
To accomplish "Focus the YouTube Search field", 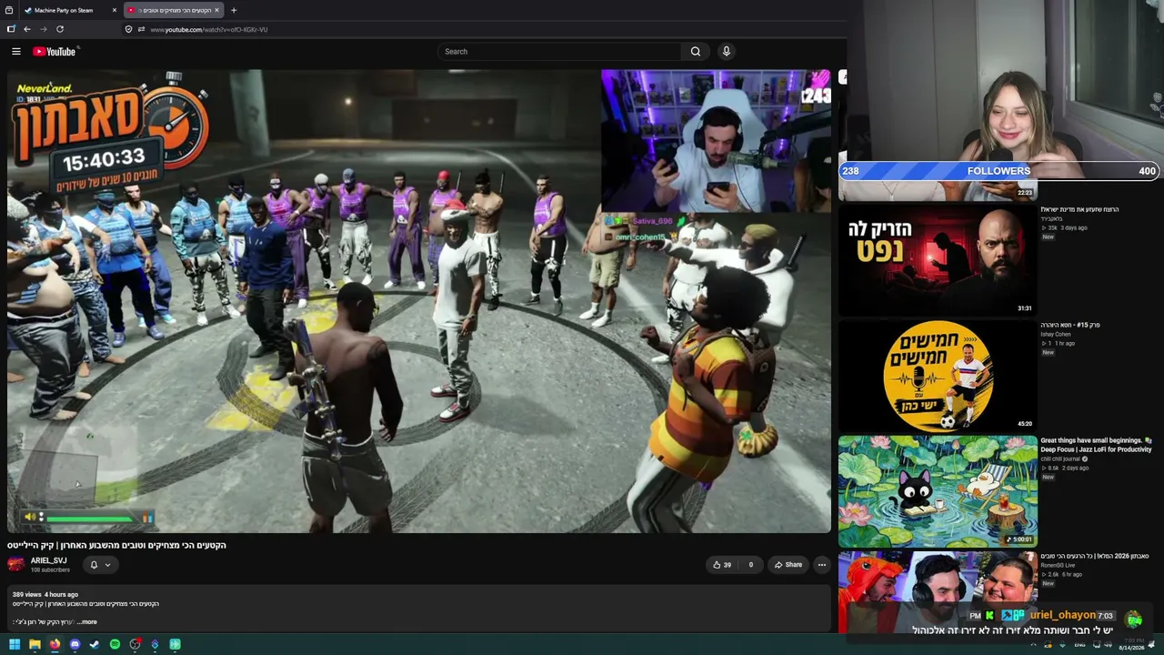I will tap(559, 52).
